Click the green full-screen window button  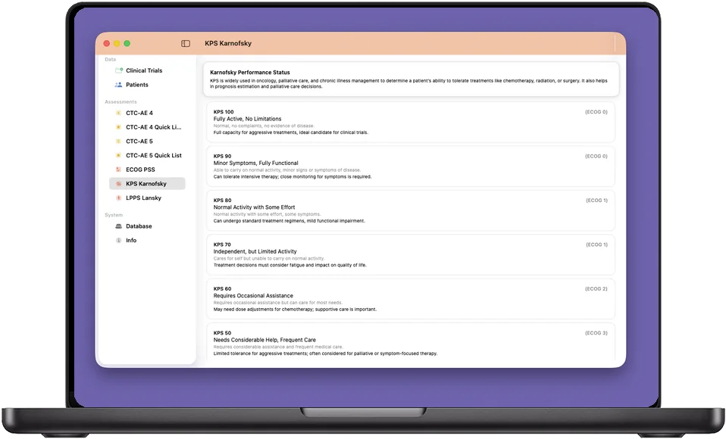pyautogui.click(x=127, y=43)
